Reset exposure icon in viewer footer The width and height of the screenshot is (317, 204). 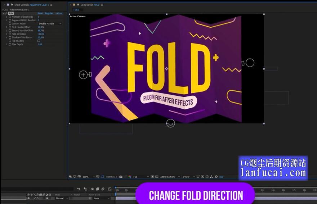click(216, 177)
